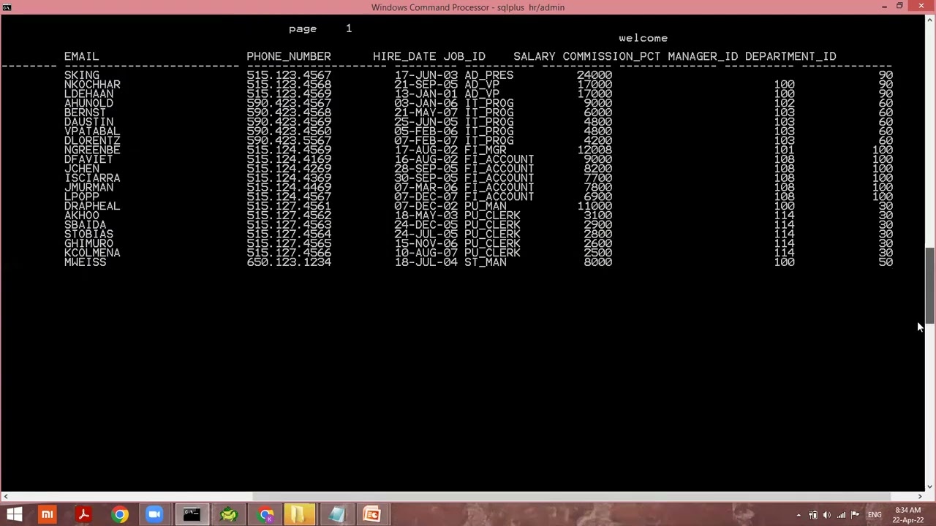Open the console window system menu icon
Screen dimensions: 936x526
point(7,7)
